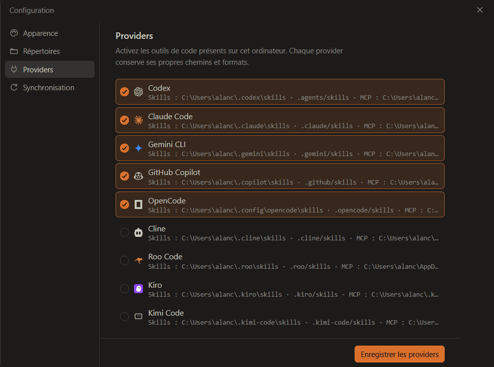Click the Gemini CLI blue star icon
This screenshot has width=494, height=367.
pyautogui.click(x=138, y=148)
